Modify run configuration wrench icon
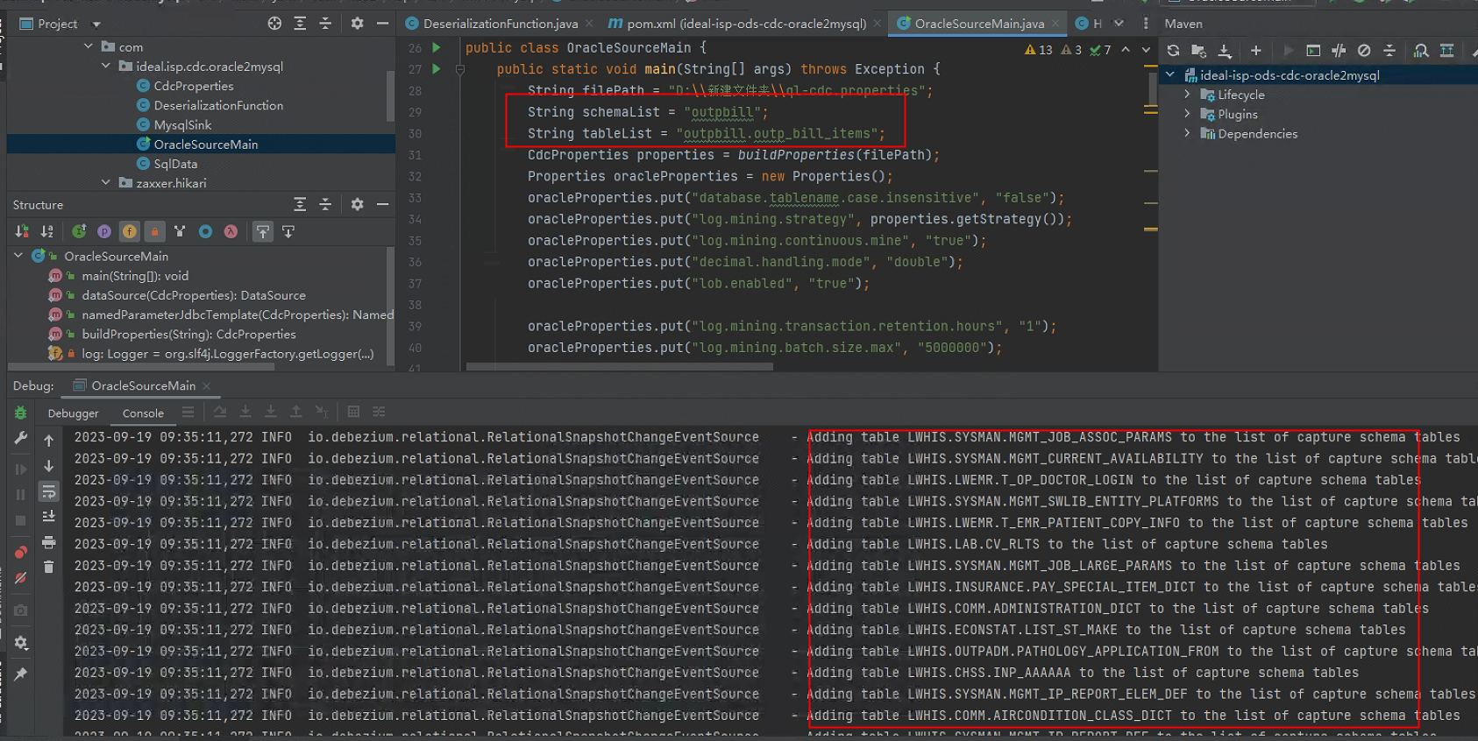 tap(21, 438)
